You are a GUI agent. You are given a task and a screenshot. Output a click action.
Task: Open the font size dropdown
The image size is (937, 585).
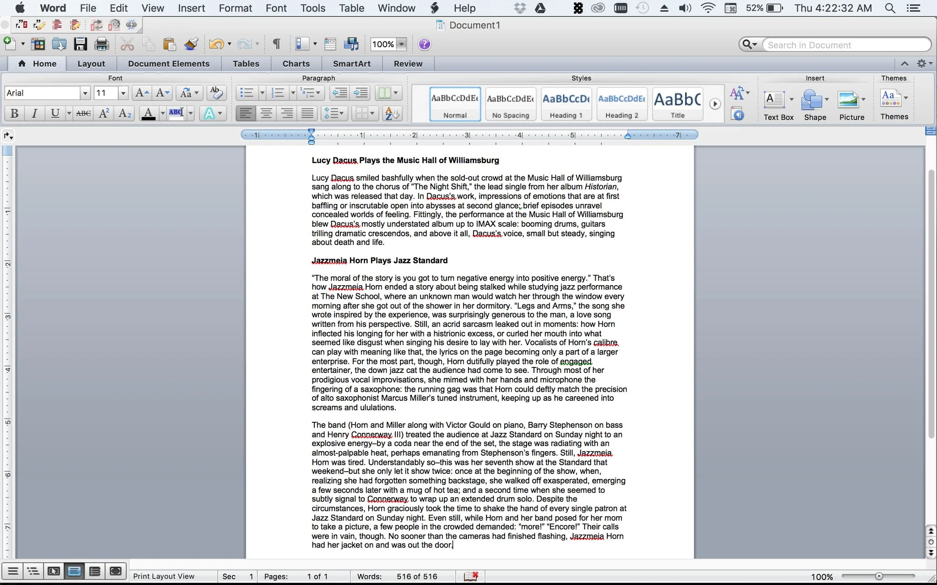(123, 93)
